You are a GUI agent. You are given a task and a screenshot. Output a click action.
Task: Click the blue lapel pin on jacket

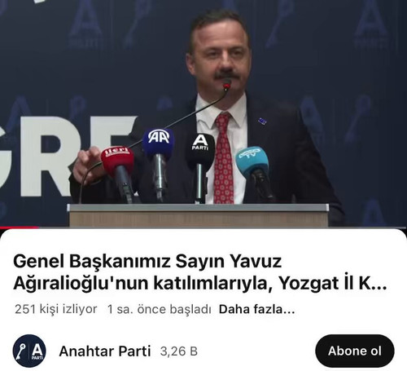pos(262,121)
